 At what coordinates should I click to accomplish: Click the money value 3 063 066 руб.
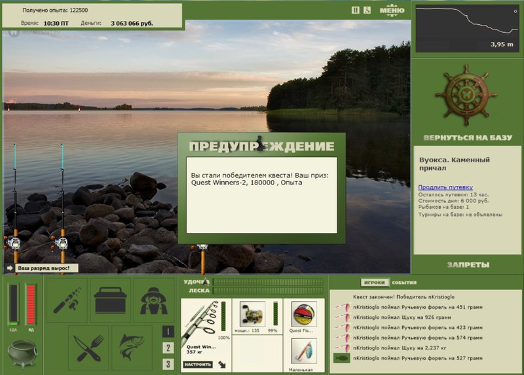[x=132, y=24]
